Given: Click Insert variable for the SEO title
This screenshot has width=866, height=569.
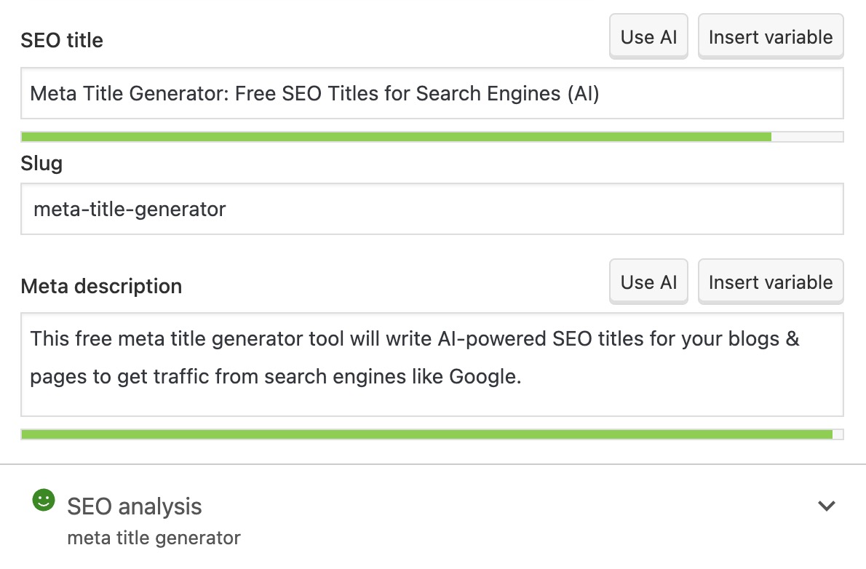Looking at the screenshot, I should [x=770, y=36].
